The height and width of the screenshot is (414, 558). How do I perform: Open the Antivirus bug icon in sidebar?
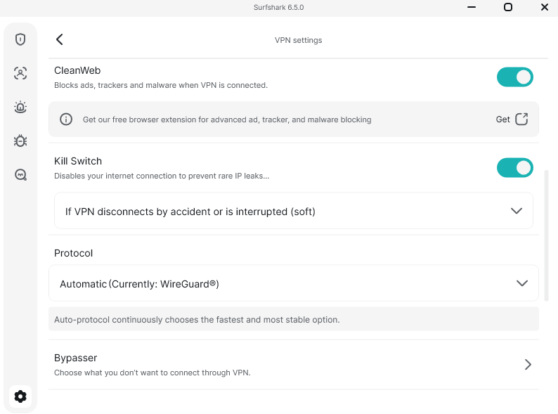tap(20, 141)
